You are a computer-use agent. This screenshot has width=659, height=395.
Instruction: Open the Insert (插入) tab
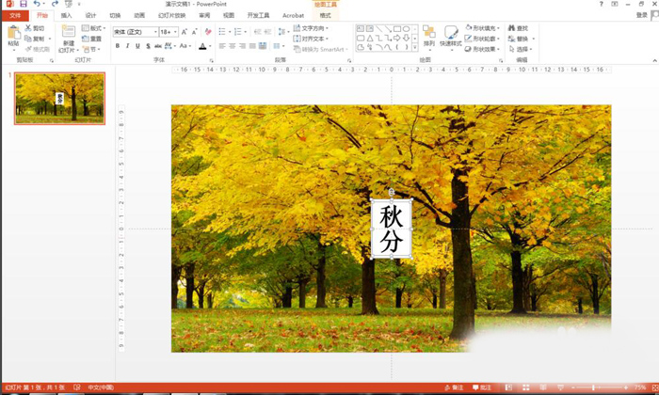pos(66,16)
